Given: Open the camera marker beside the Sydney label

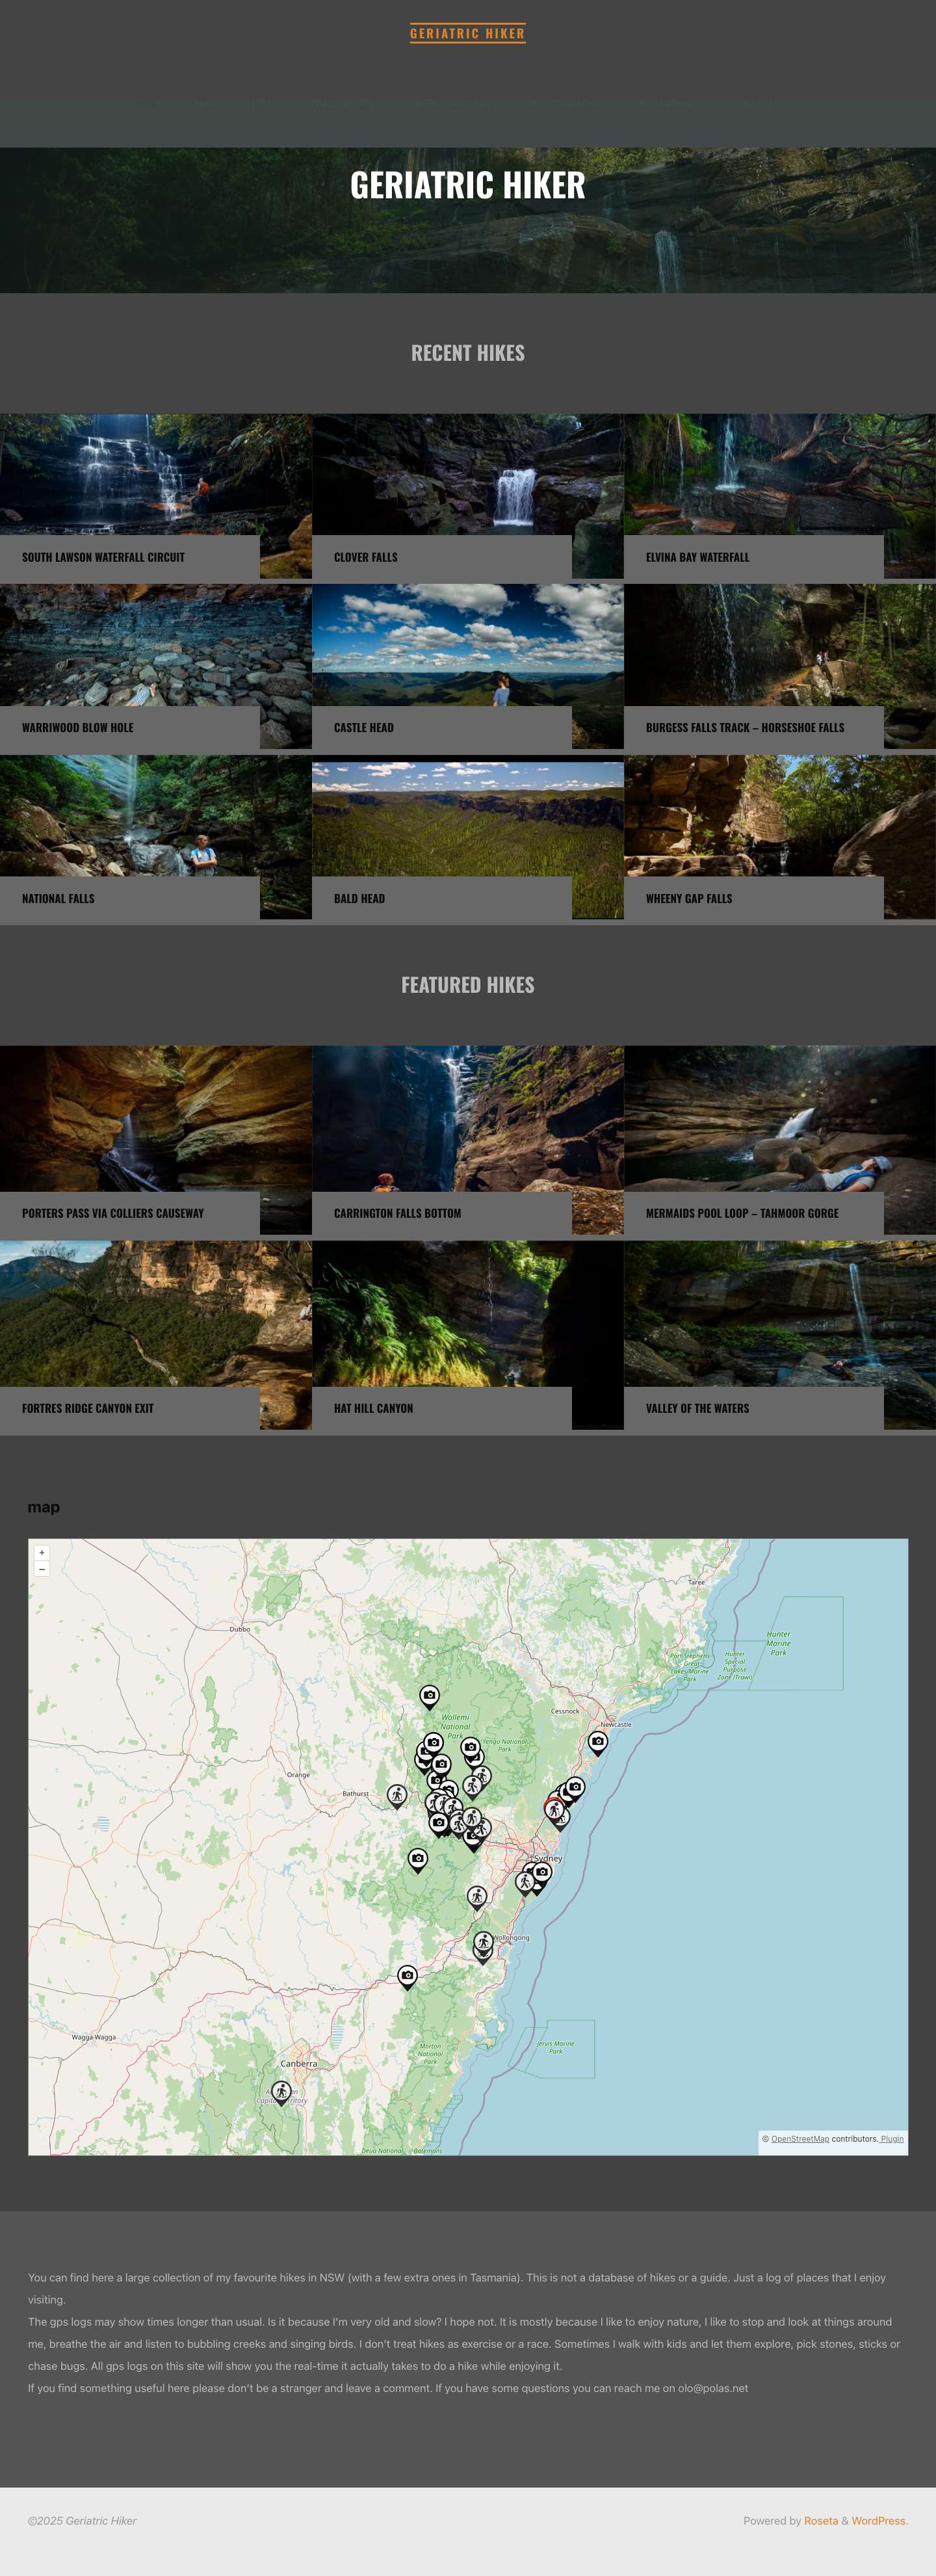Looking at the screenshot, I should [542, 1872].
